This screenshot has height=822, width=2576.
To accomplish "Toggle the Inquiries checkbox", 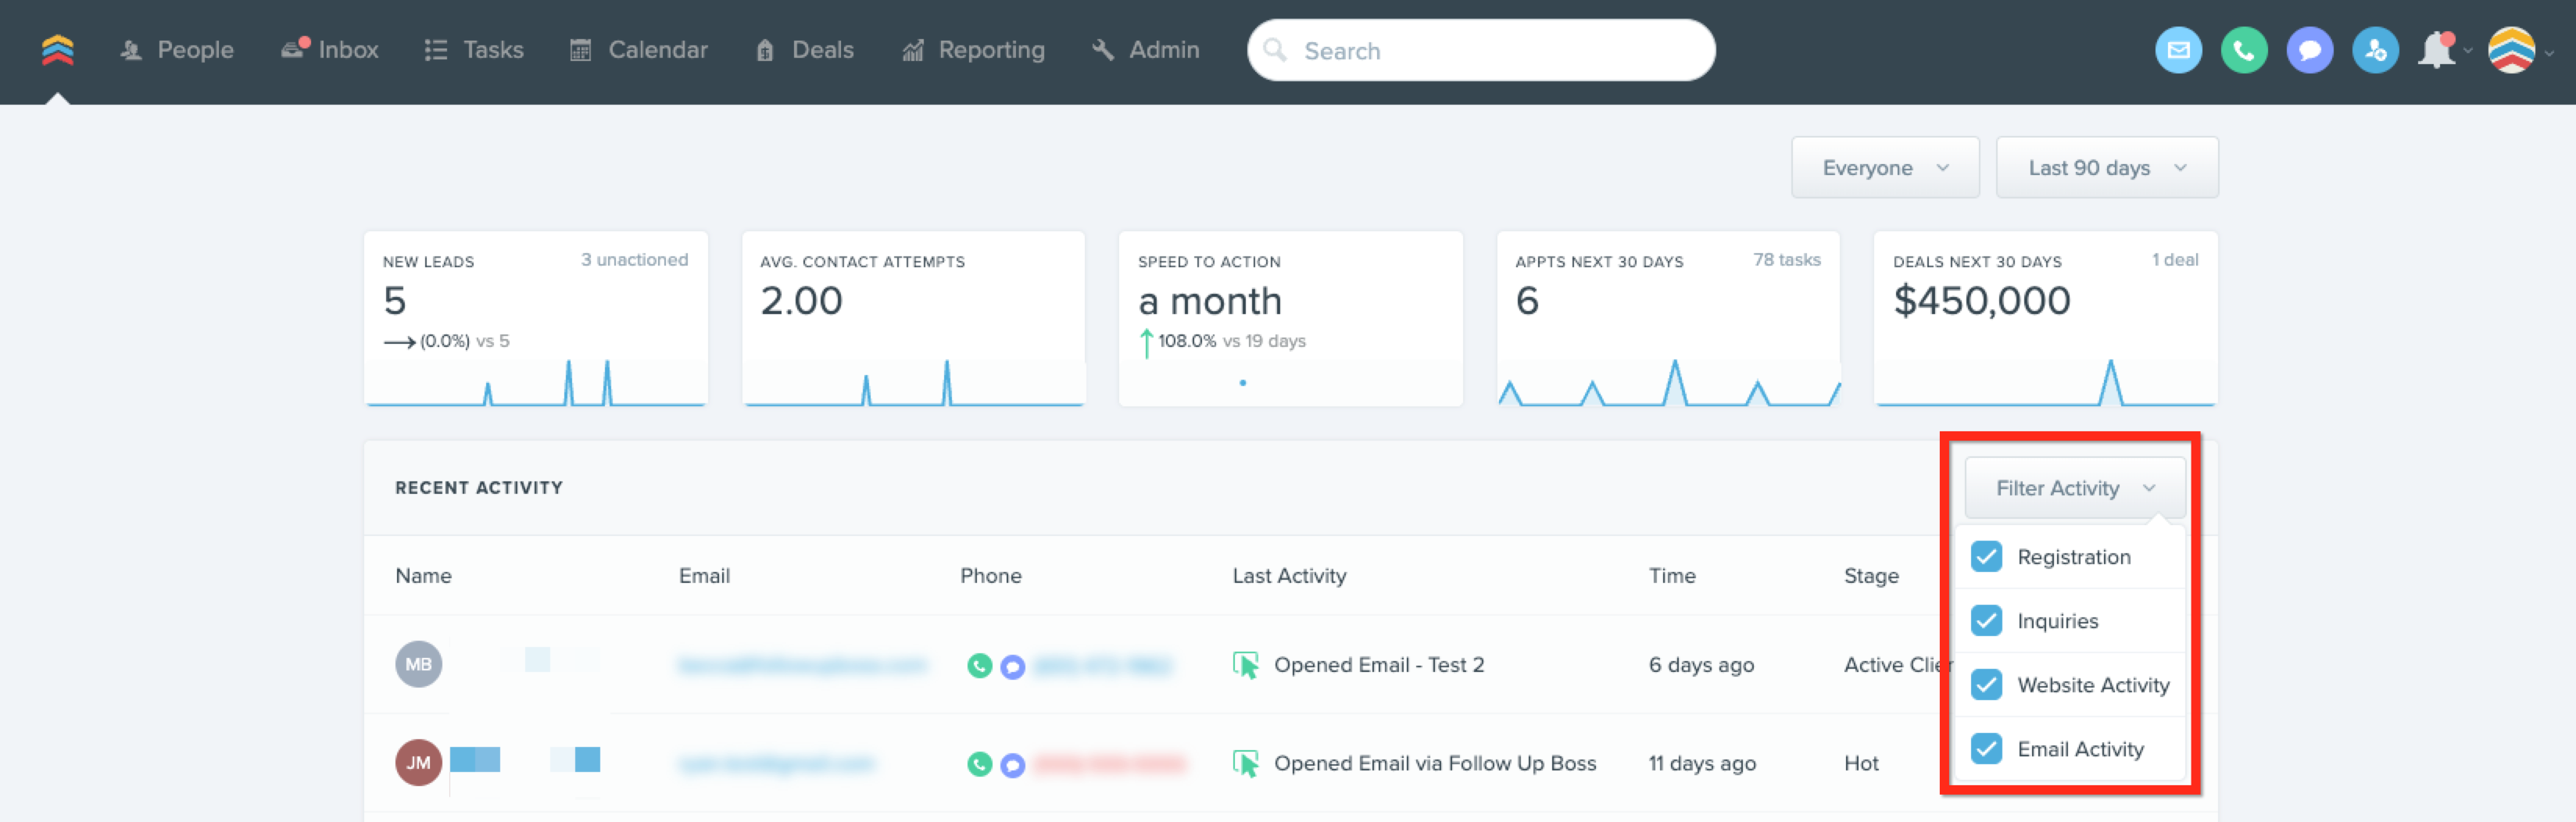I will click(1986, 620).
